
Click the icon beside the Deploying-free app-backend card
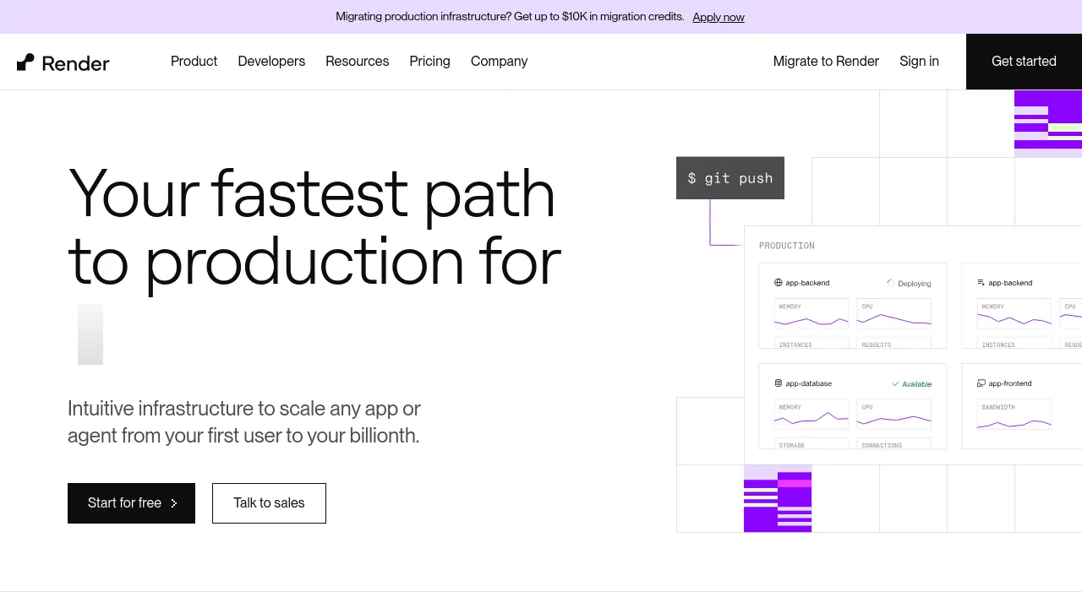pyautogui.click(x=981, y=283)
